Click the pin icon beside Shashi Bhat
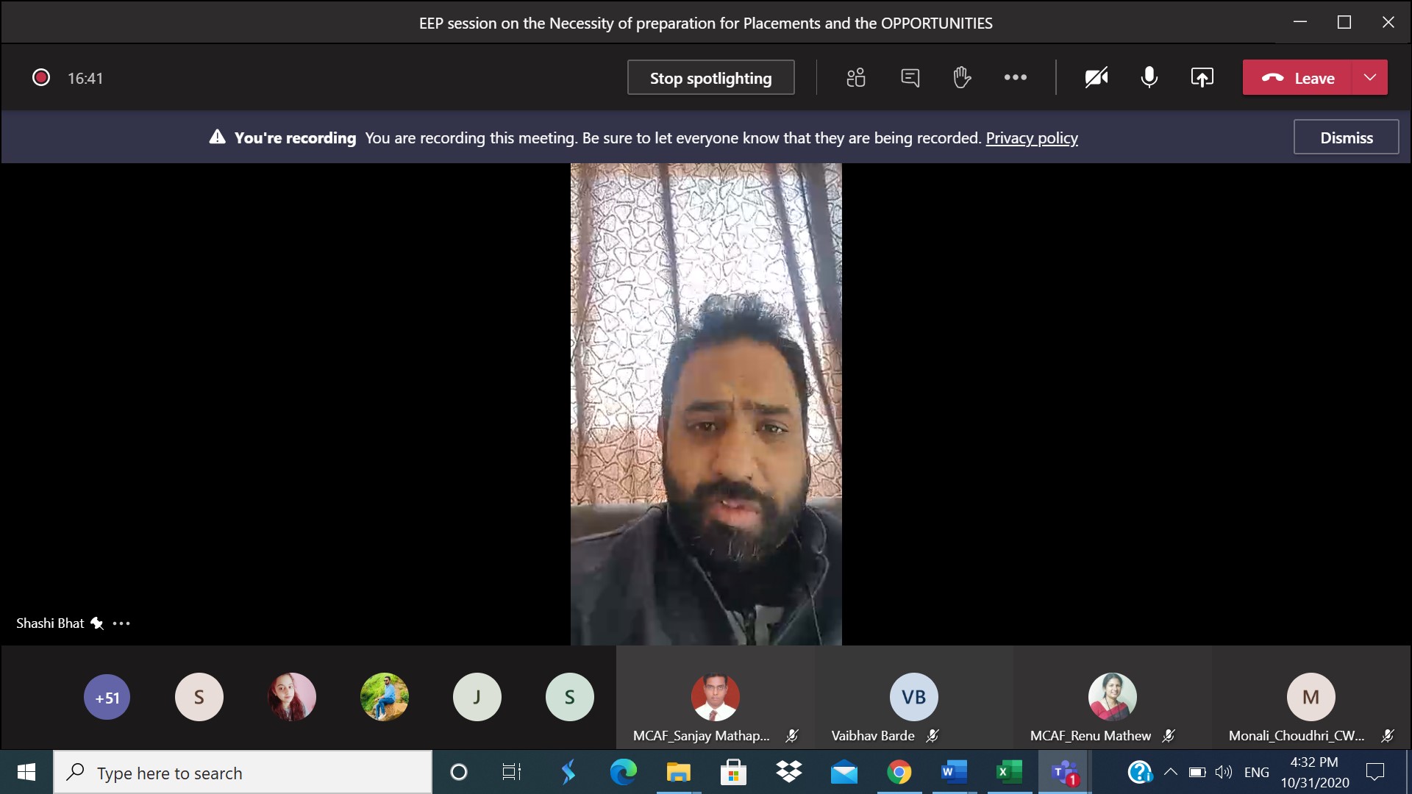The width and height of the screenshot is (1412, 794). [x=97, y=623]
